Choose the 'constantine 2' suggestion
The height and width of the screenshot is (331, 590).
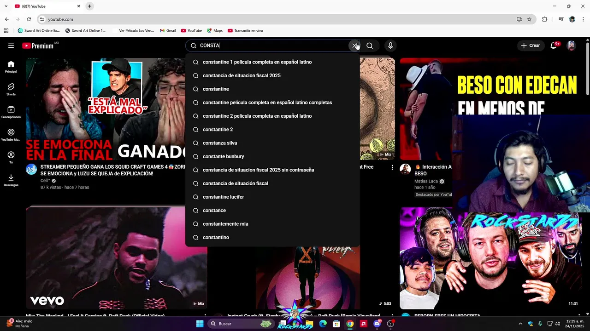(272, 129)
